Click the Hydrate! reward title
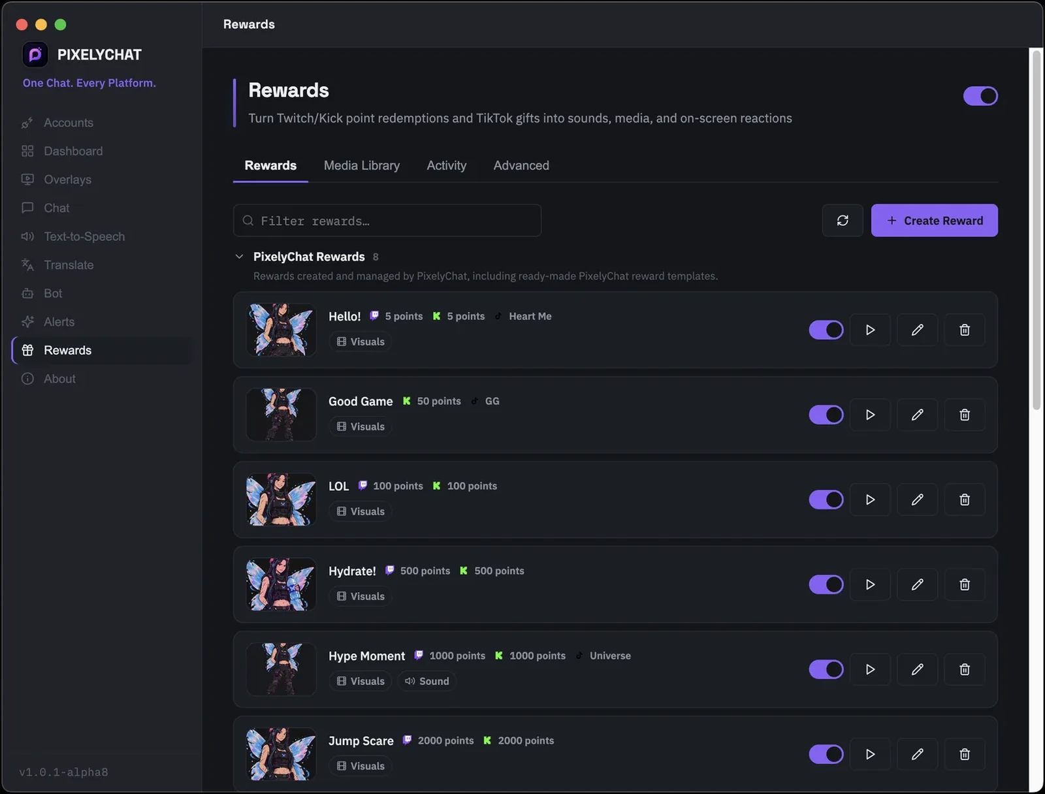 pyautogui.click(x=352, y=571)
